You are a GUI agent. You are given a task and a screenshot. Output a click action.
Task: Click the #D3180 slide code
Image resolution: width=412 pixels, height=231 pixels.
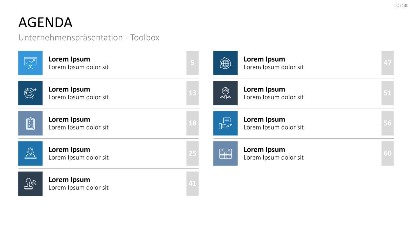point(401,5)
